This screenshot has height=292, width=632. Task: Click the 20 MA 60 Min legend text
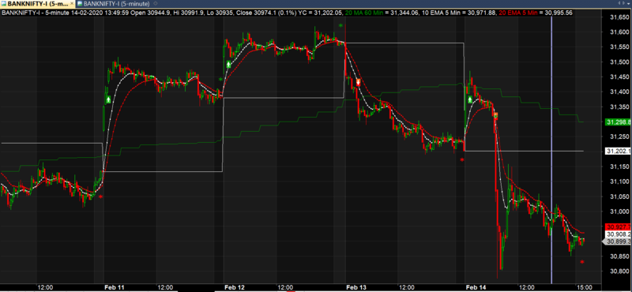[363, 13]
